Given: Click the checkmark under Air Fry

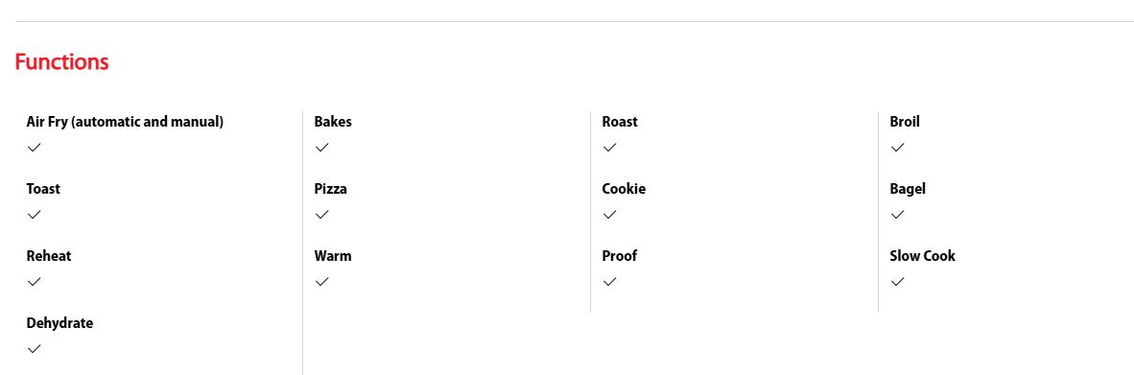Looking at the screenshot, I should [x=34, y=148].
